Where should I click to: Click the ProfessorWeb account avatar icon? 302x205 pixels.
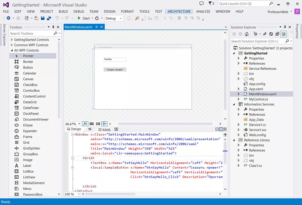[297, 11]
